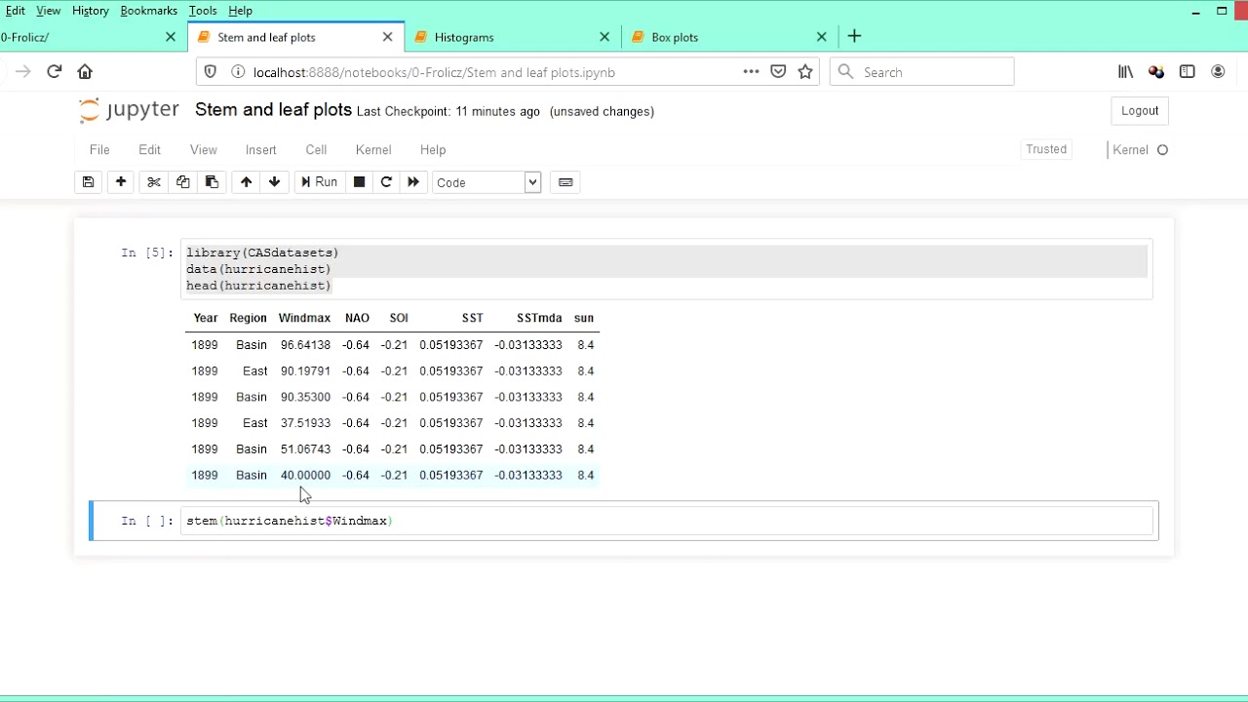Open the cell type dropdown showing Code
The width and height of the screenshot is (1248, 702).
[487, 182]
